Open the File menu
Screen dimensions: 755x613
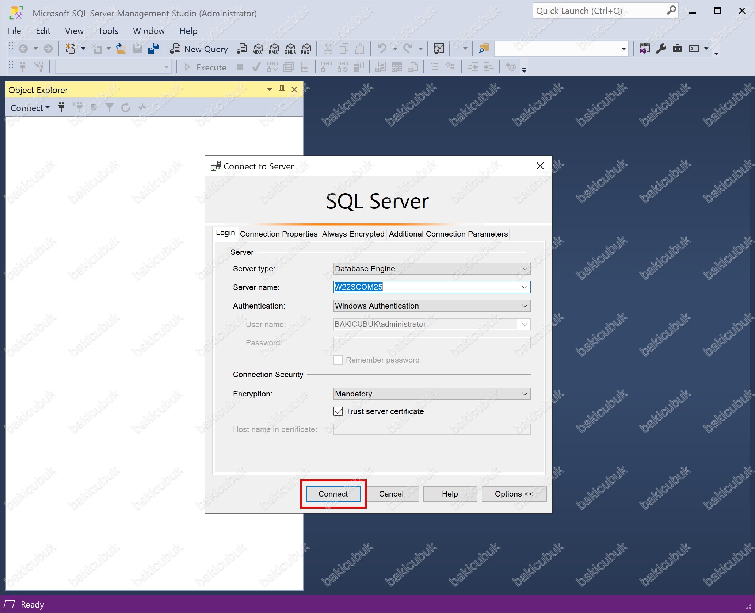pyautogui.click(x=15, y=31)
